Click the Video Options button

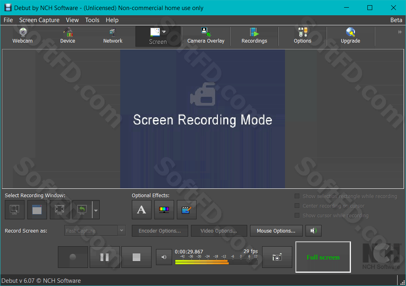[219, 231]
